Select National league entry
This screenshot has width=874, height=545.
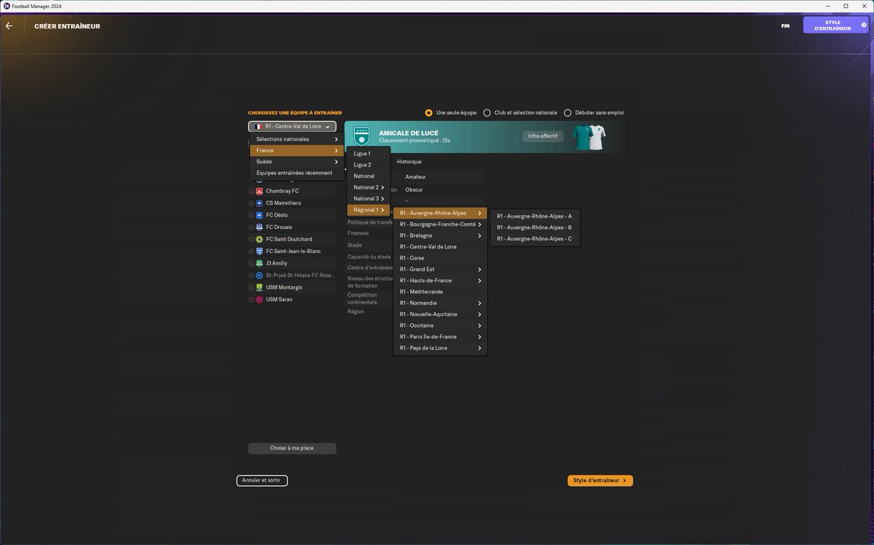[x=369, y=176]
